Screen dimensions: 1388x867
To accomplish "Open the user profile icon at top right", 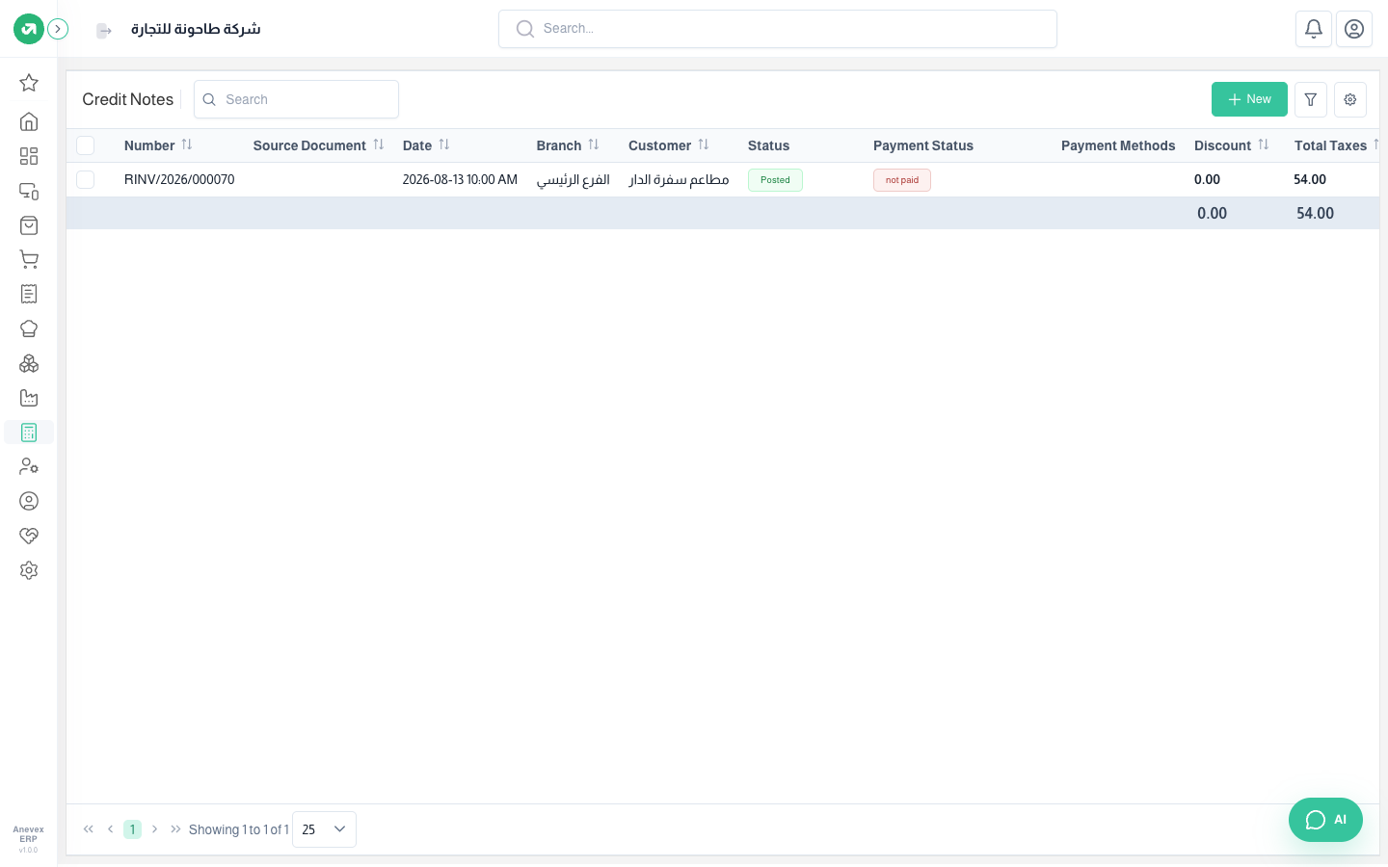I will tap(1354, 29).
